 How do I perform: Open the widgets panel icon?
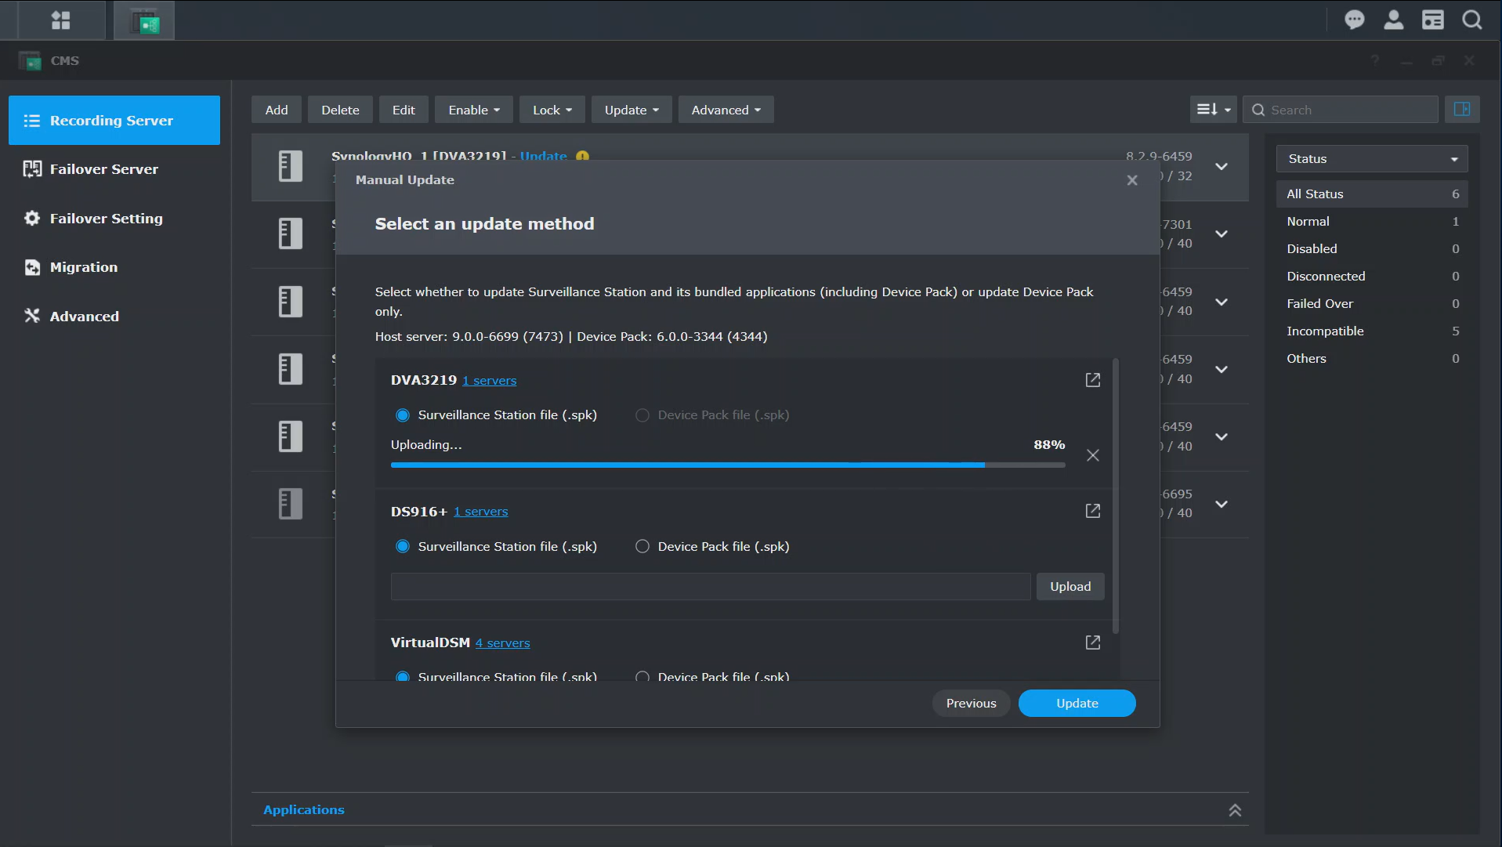[x=1432, y=20]
